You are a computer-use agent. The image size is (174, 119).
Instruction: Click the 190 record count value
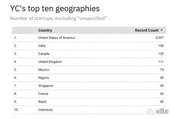pyautogui.click(x=161, y=46)
